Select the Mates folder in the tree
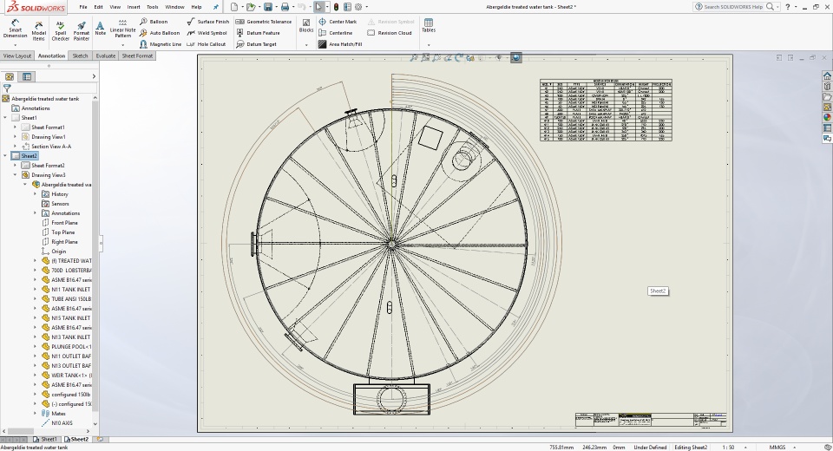 [54, 414]
